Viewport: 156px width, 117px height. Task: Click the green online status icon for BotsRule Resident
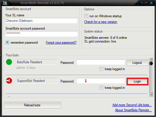(9, 62)
